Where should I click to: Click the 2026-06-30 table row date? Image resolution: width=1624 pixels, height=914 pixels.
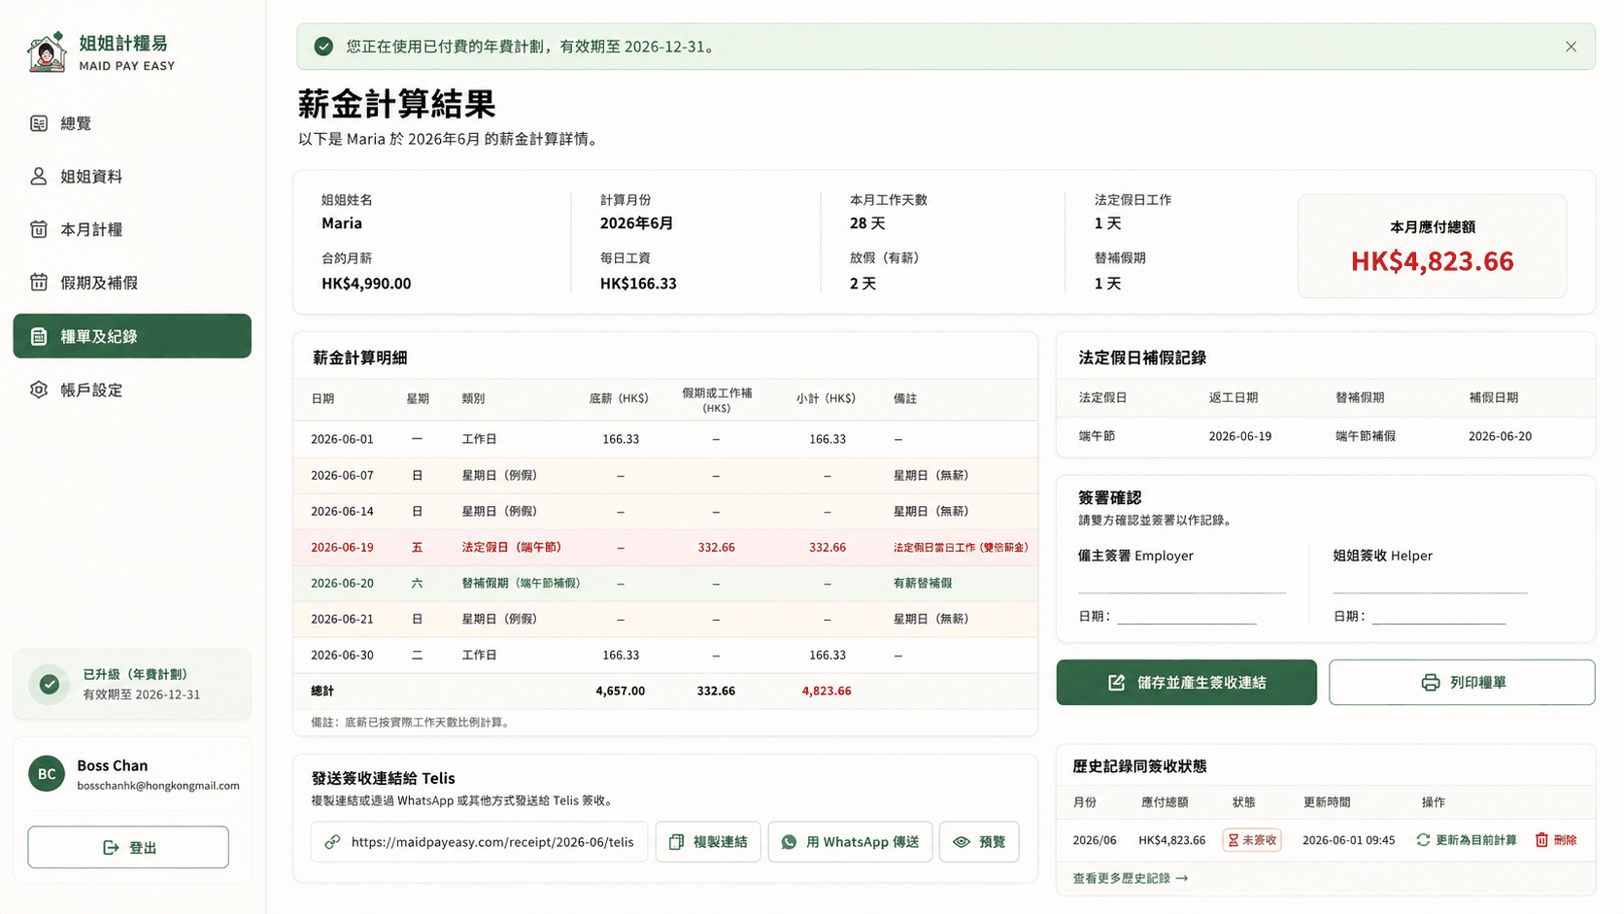342,656
